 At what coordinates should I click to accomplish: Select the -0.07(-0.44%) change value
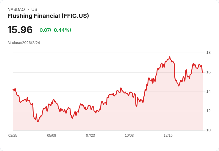(x=54, y=30)
